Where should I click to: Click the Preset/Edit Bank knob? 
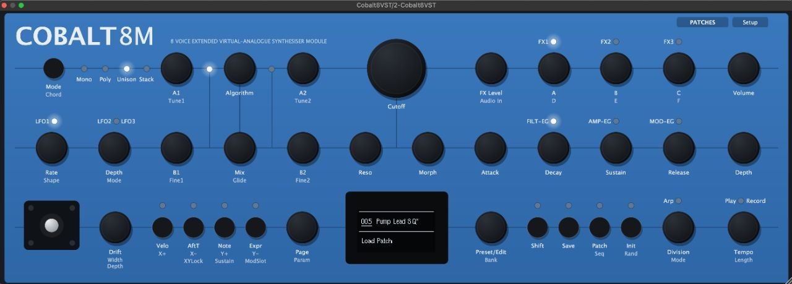(491, 228)
